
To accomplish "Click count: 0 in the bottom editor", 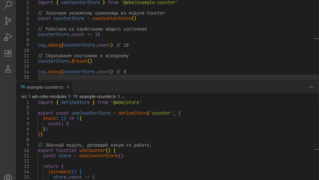I will (58, 124).
